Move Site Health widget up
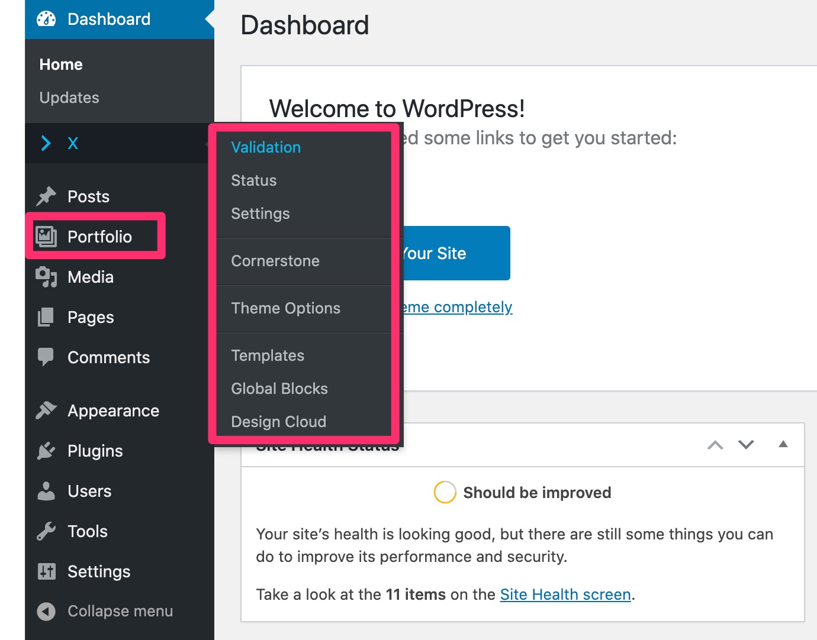 [715, 445]
